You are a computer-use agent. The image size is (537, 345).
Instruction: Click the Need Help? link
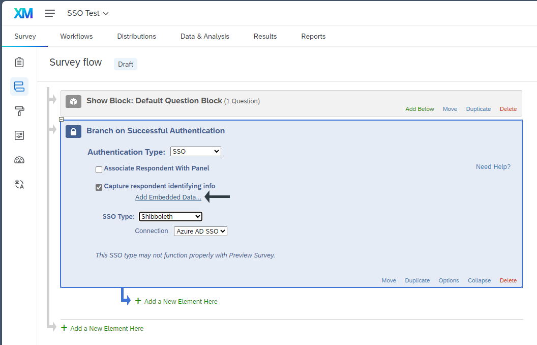point(493,166)
